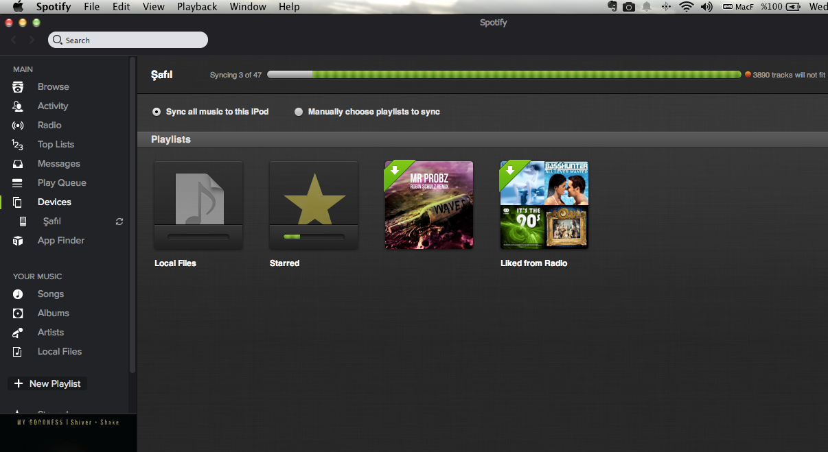Open the Help menu
828x452 pixels.
(289, 7)
